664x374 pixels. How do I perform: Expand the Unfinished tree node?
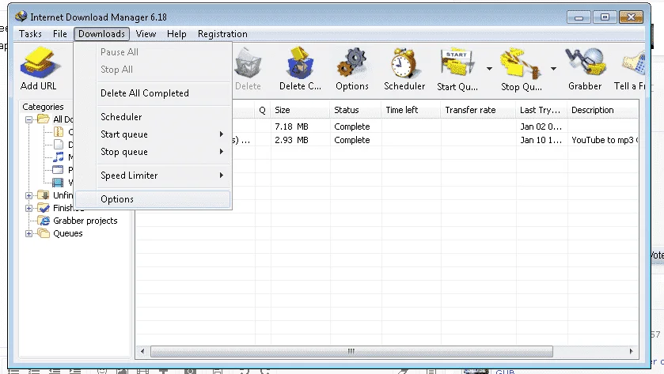click(28, 195)
